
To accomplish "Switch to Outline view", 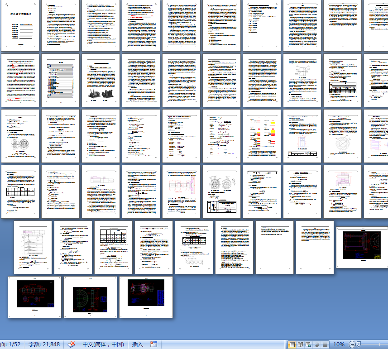I will 317,344.
